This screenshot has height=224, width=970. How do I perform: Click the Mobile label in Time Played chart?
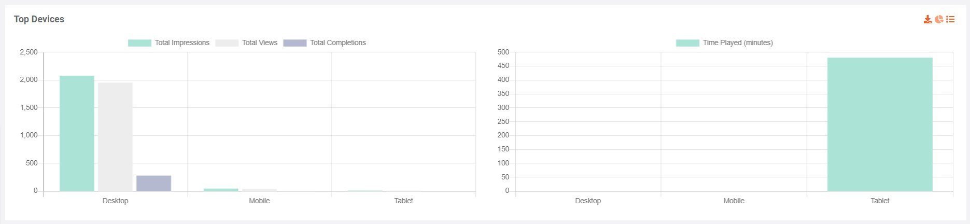[734, 201]
